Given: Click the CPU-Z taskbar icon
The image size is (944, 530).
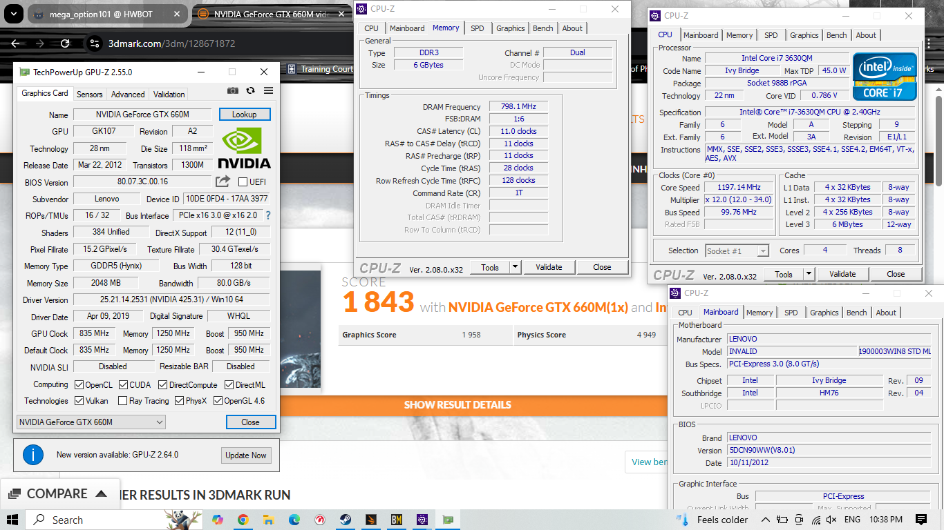Looking at the screenshot, I should [x=422, y=520].
